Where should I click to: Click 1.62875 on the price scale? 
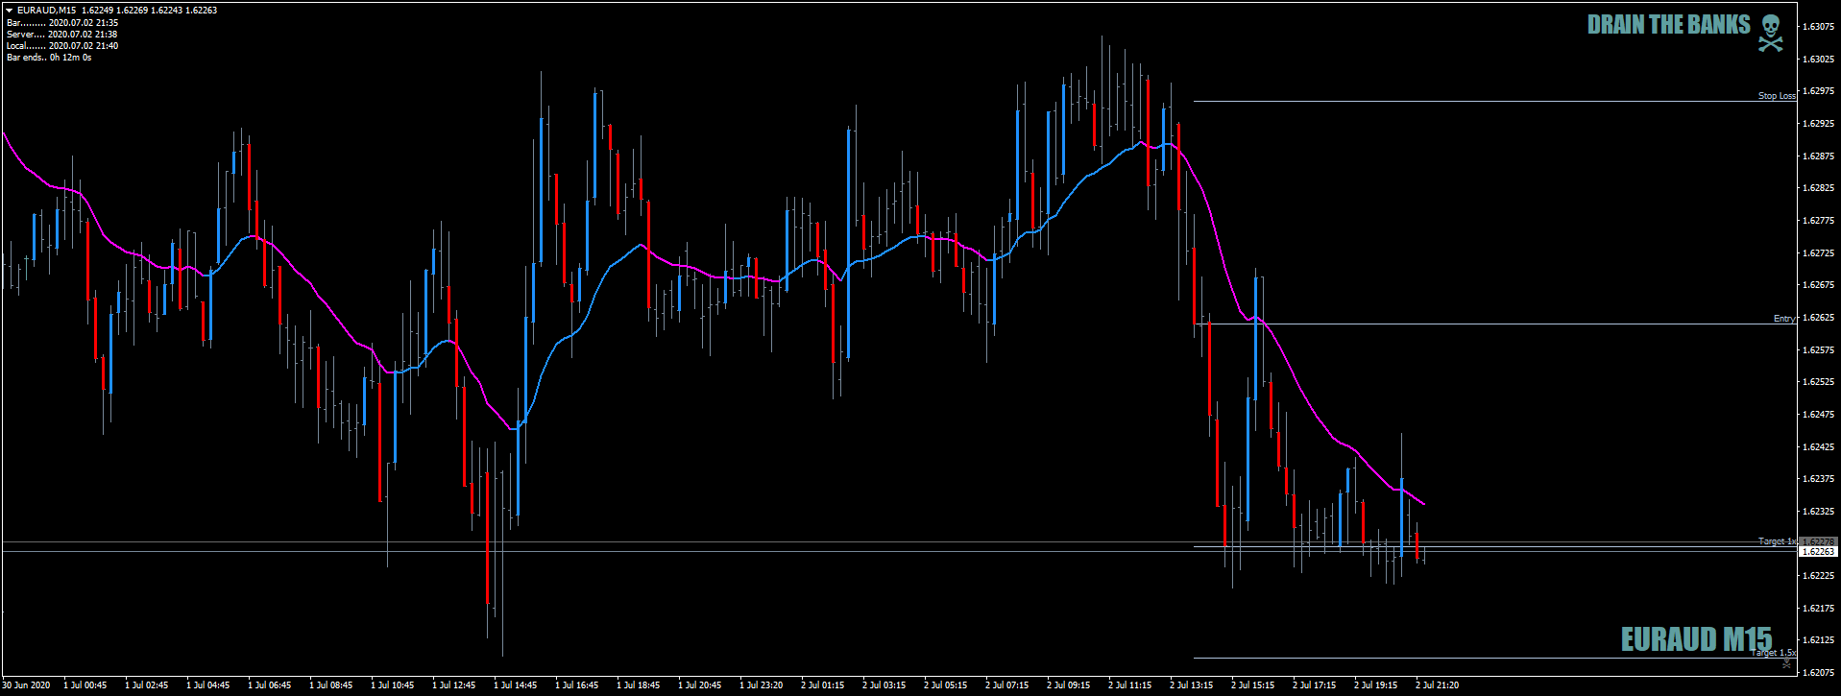click(1819, 156)
